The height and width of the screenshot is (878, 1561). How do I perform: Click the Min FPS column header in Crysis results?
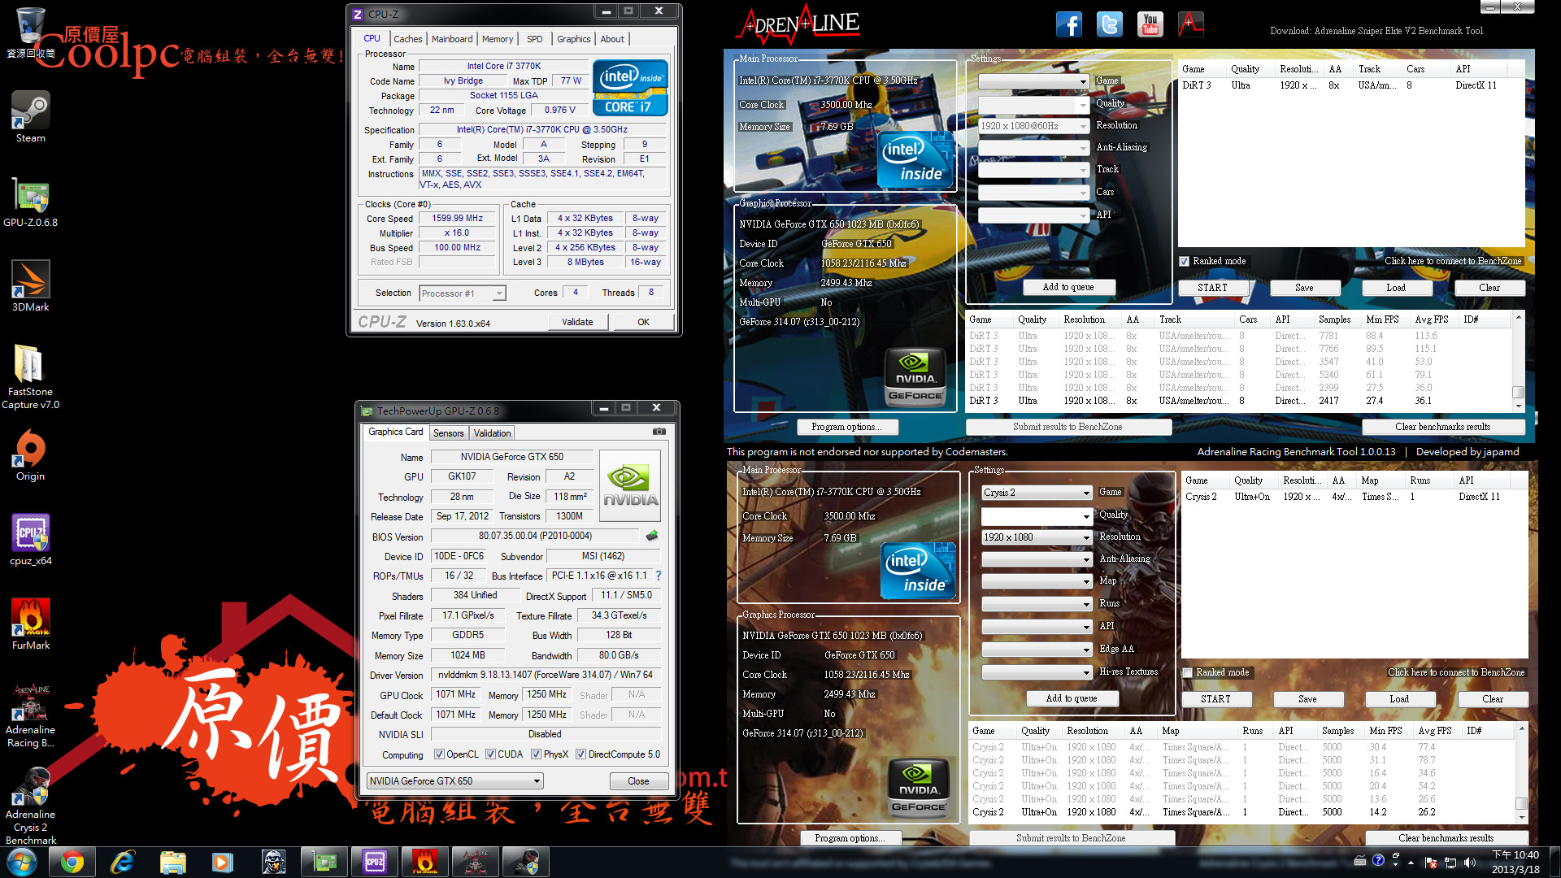[x=1386, y=731]
